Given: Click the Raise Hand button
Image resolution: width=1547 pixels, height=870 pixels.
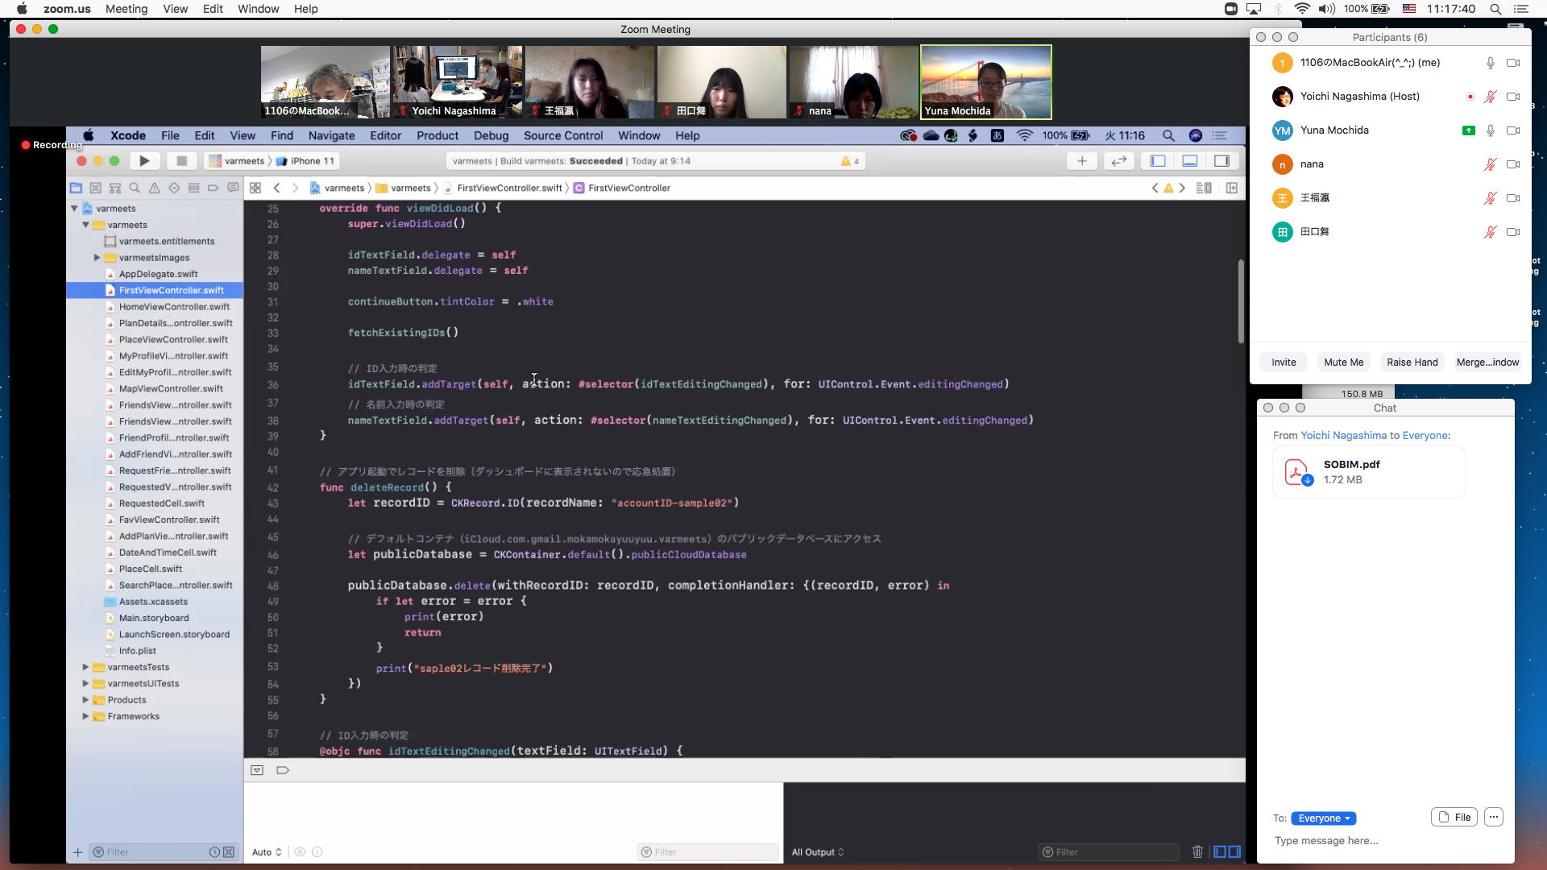Looking at the screenshot, I should coord(1412,362).
